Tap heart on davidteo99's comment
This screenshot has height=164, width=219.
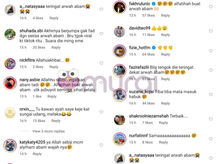pos(211,31)
